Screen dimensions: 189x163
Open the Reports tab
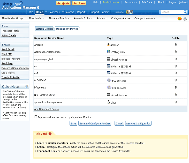pyautogui.click(x=82, y=12)
